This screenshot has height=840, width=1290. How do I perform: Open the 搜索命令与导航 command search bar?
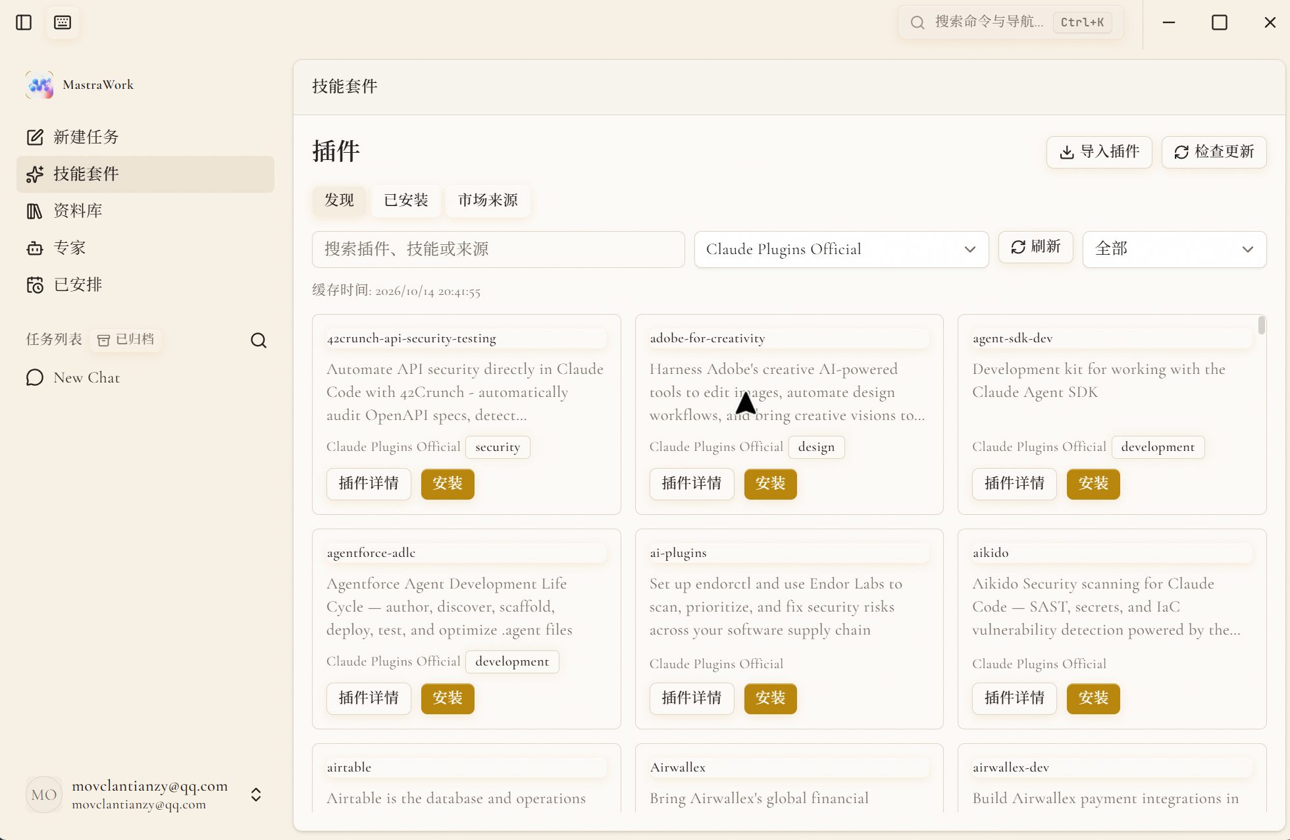click(x=1010, y=22)
